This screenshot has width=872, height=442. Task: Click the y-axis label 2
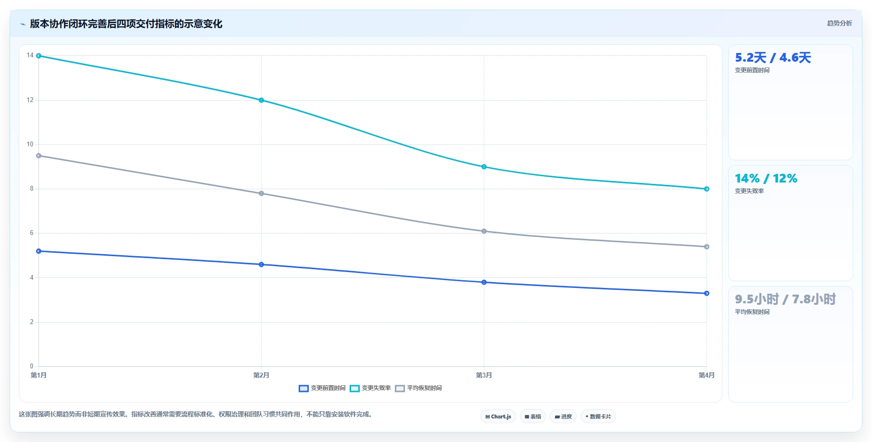coord(32,322)
